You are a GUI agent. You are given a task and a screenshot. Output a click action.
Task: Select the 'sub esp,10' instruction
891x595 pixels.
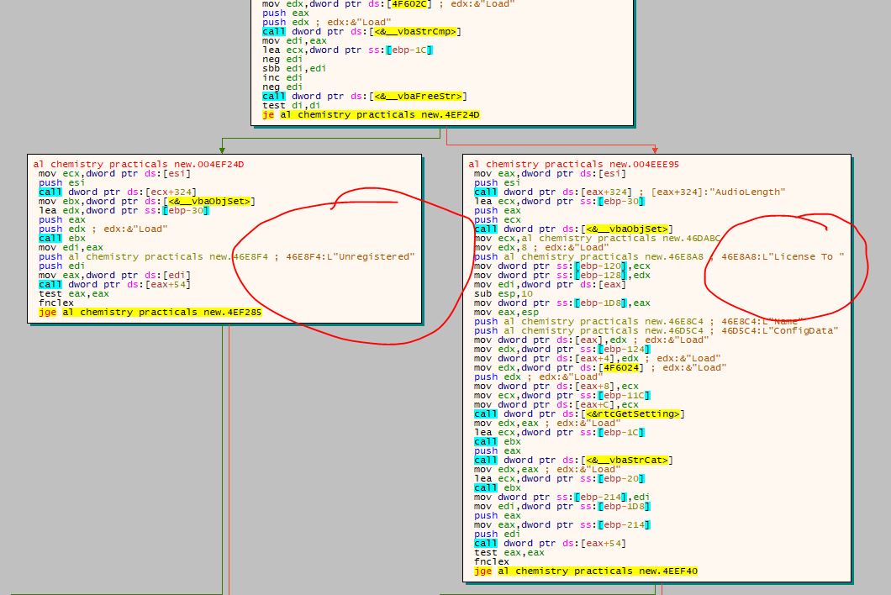pos(503,294)
